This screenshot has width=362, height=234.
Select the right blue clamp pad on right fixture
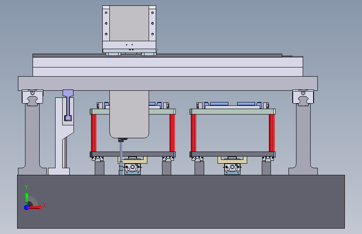tap(246, 104)
